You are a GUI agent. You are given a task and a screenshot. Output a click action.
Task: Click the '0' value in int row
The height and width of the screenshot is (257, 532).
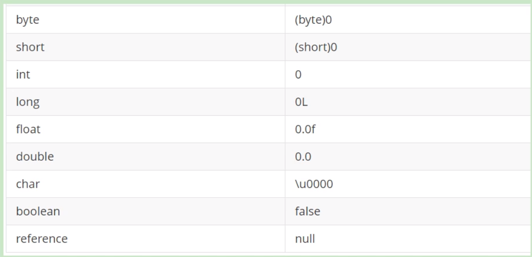(298, 75)
